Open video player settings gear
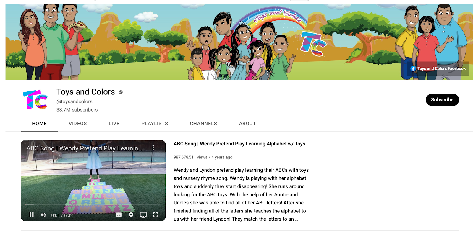The height and width of the screenshot is (231, 473). click(x=131, y=215)
